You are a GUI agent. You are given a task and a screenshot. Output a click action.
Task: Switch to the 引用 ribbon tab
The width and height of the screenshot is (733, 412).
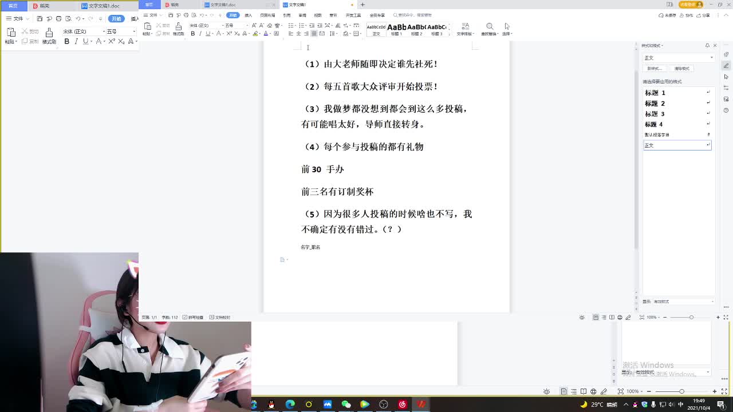point(287,15)
